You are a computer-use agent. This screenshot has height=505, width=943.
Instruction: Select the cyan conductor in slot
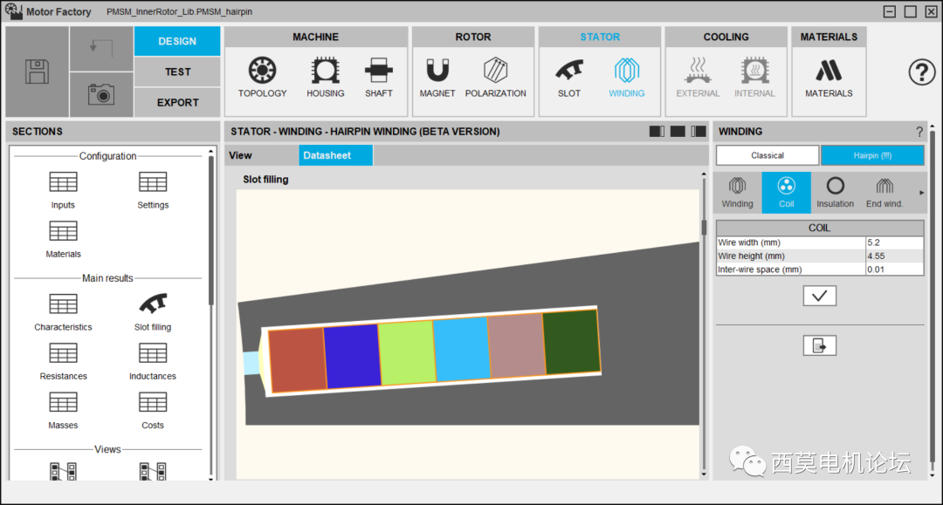tap(462, 348)
